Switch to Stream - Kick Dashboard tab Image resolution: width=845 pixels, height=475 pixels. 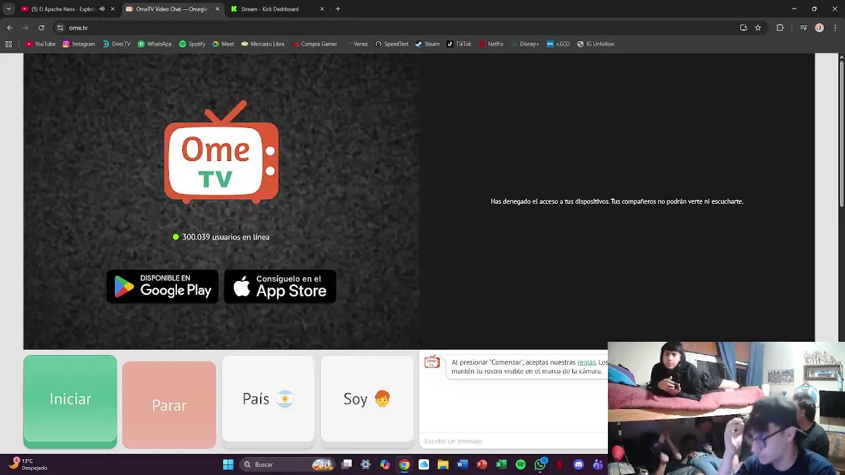[269, 9]
